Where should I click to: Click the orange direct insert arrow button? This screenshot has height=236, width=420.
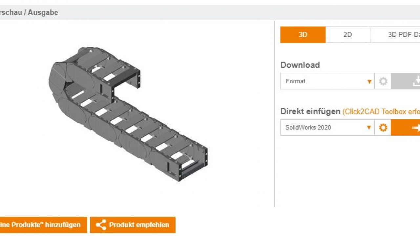click(407, 128)
